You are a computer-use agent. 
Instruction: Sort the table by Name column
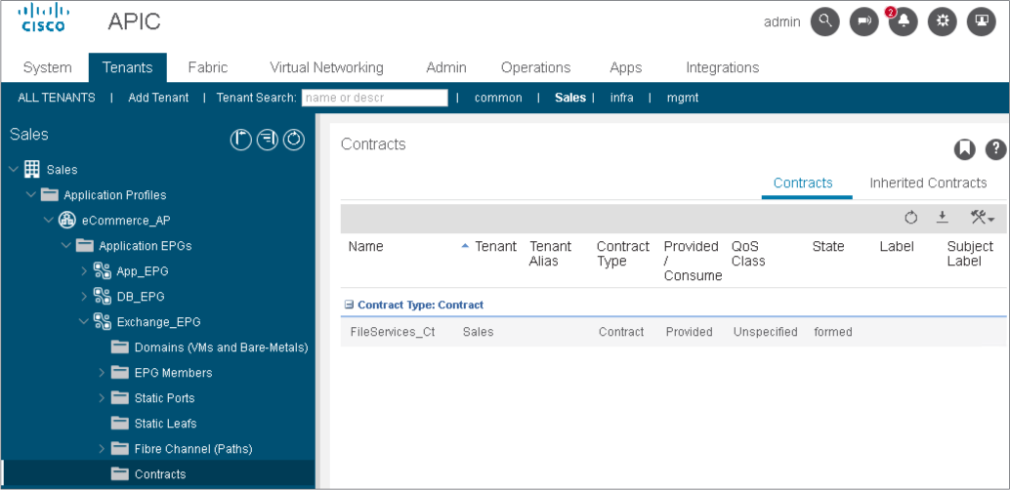coord(366,247)
